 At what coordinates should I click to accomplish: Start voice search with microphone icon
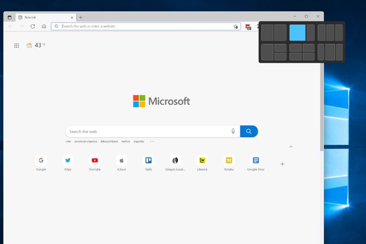click(233, 131)
